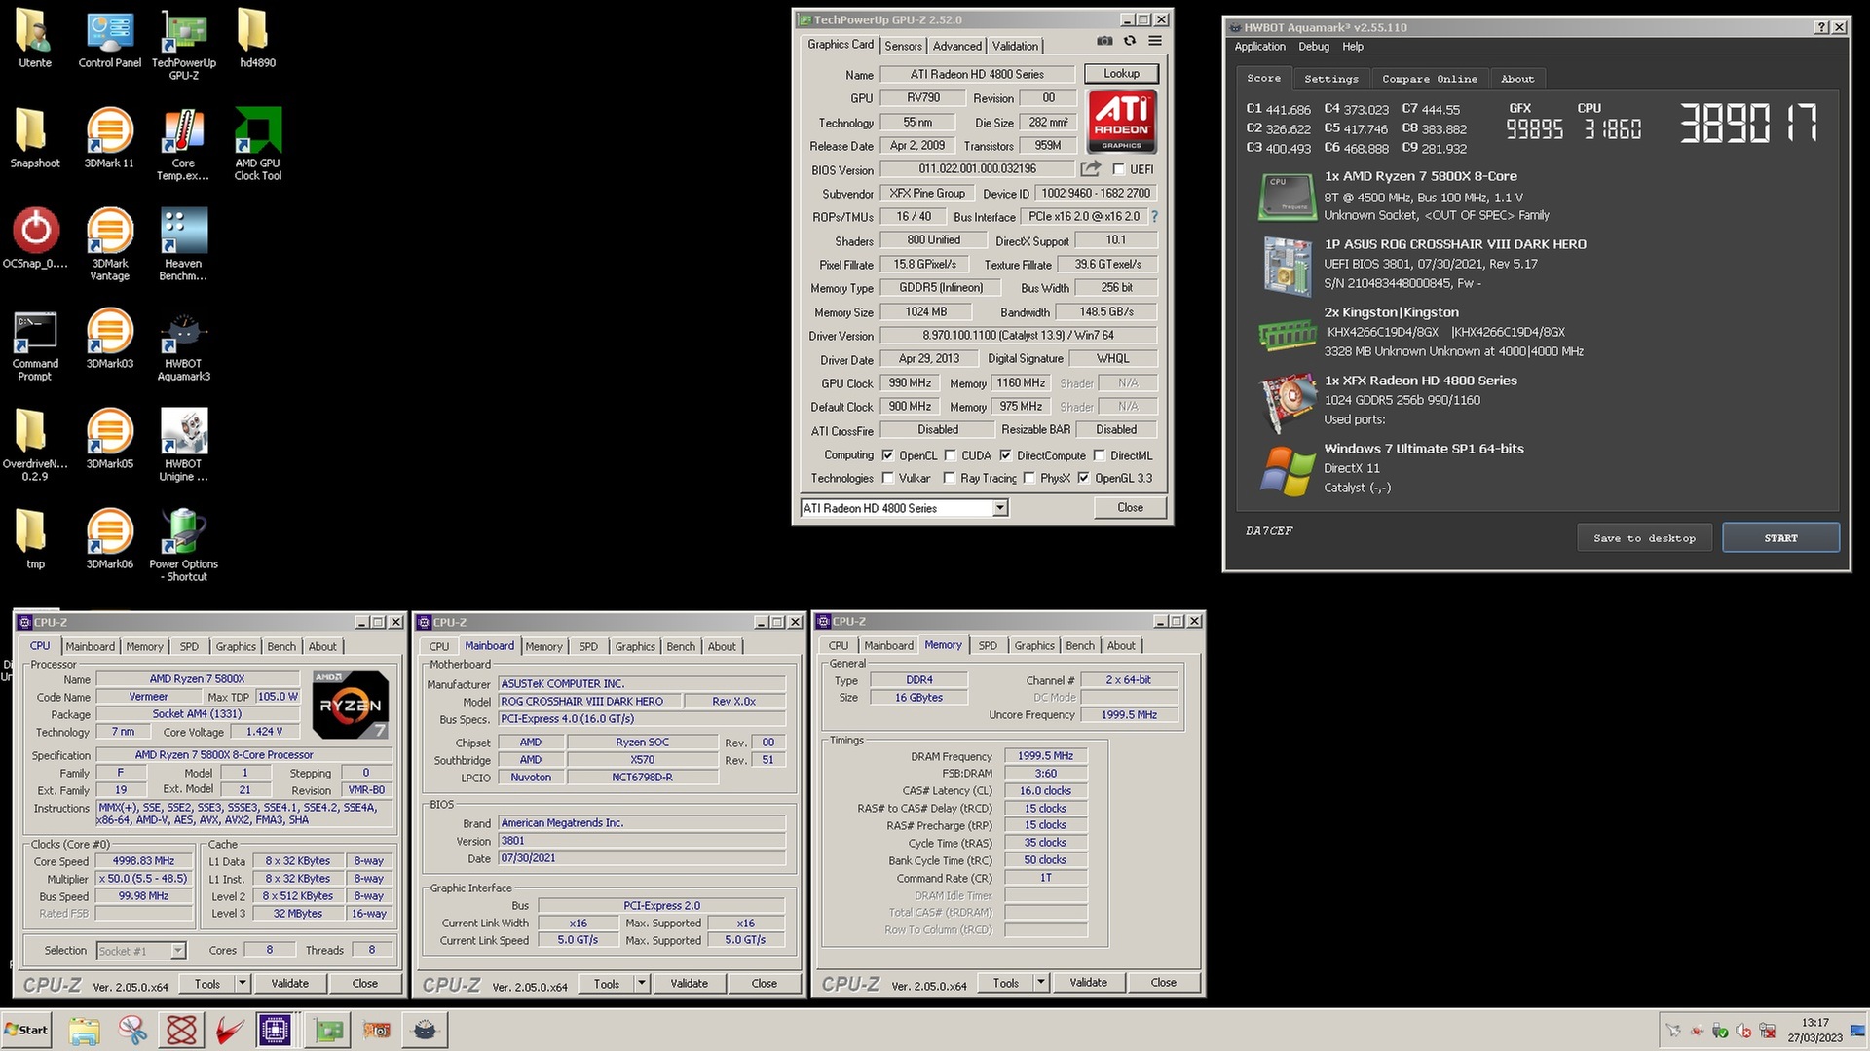
Task: Click Validate in the CPU-Z Memory window
Action: (x=1088, y=982)
